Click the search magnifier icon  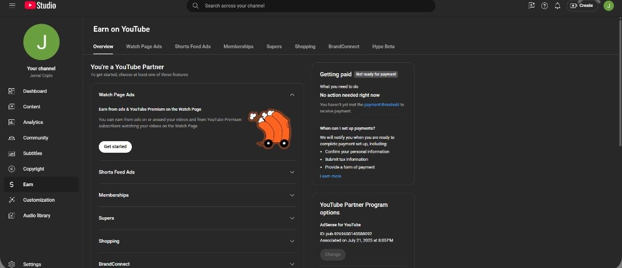(x=195, y=6)
